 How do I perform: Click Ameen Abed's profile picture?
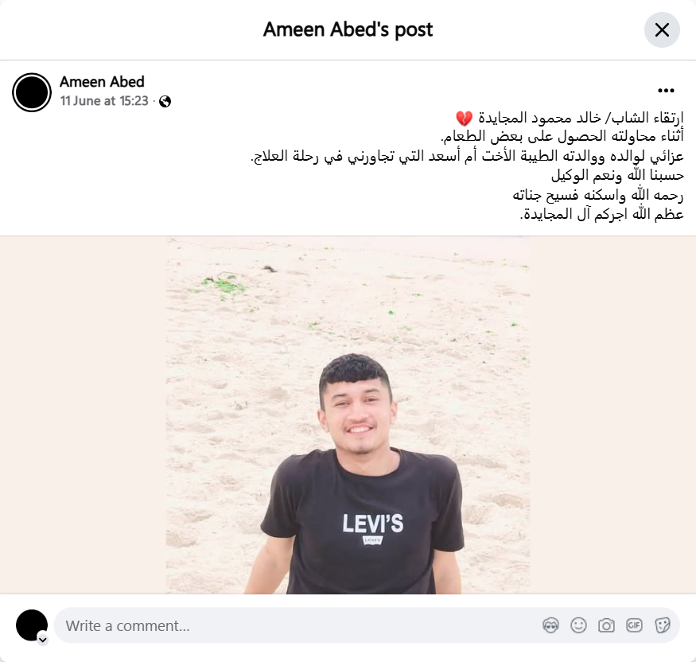(32, 92)
